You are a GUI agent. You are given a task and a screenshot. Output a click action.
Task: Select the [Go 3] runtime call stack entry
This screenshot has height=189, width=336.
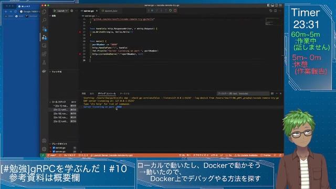click(64, 121)
